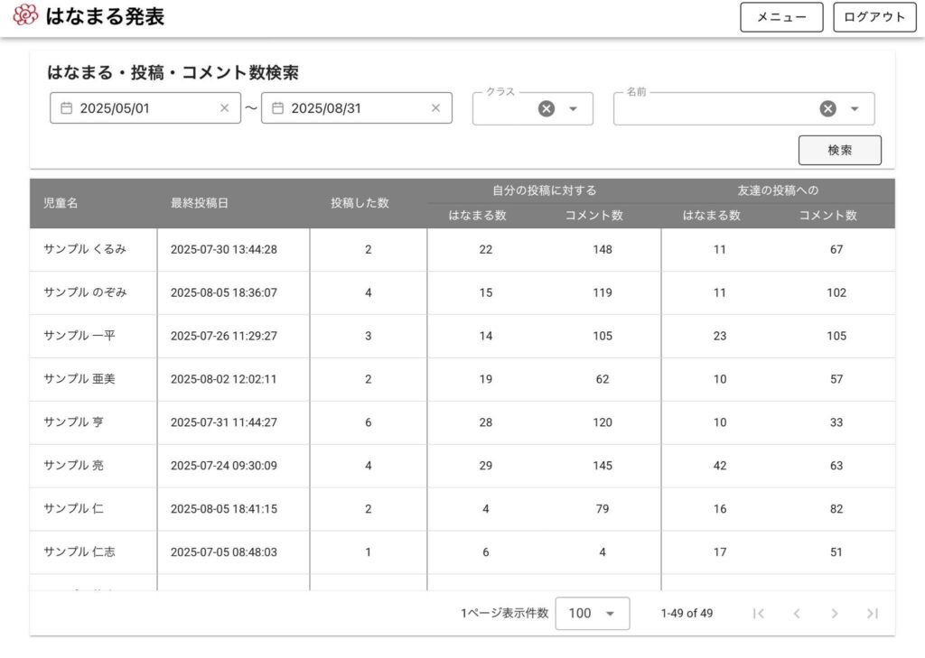Screen dimensions: 925x658
Task: Go to the next results page
Action: [835, 614]
